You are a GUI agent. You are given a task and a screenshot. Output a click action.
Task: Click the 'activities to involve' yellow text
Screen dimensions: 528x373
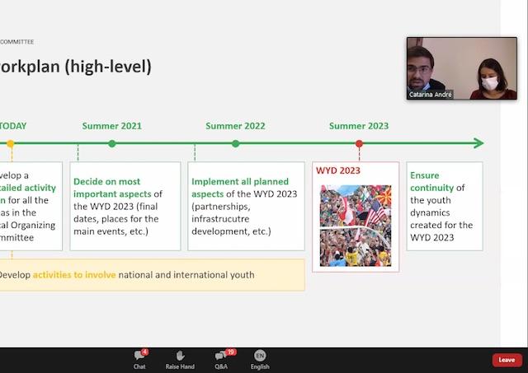(x=74, y=275)
